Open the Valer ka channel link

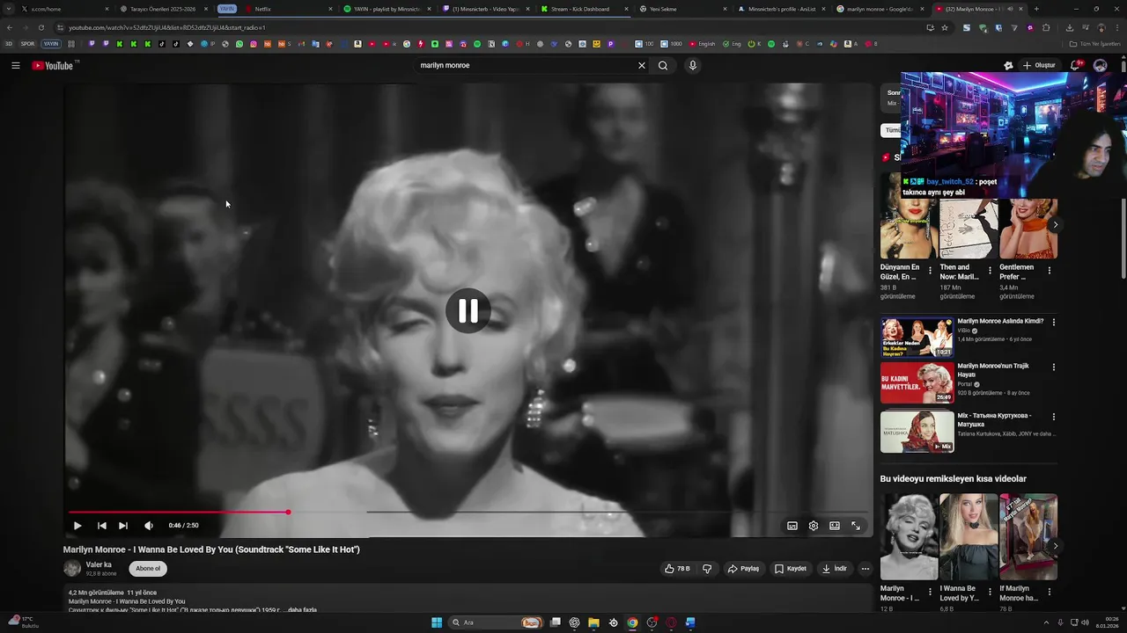[99, 564]
